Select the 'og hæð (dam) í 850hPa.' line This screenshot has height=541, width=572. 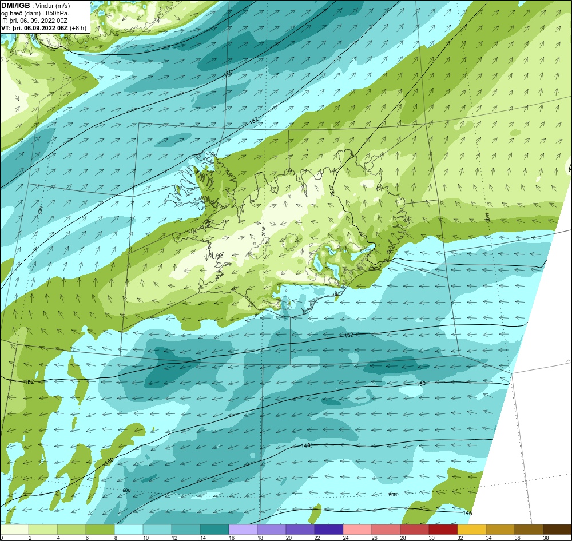pyautogui.click(x=35, y=13)
